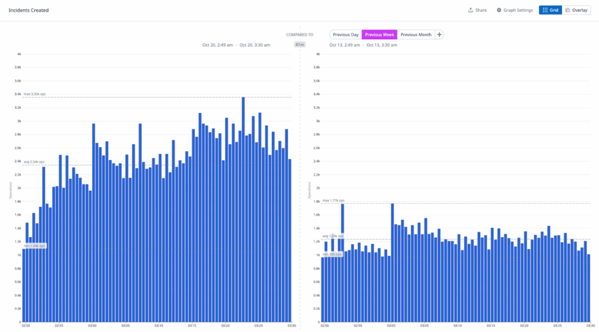
Task: Select Previous Week comparison
Action: click(x=380, y=35)
